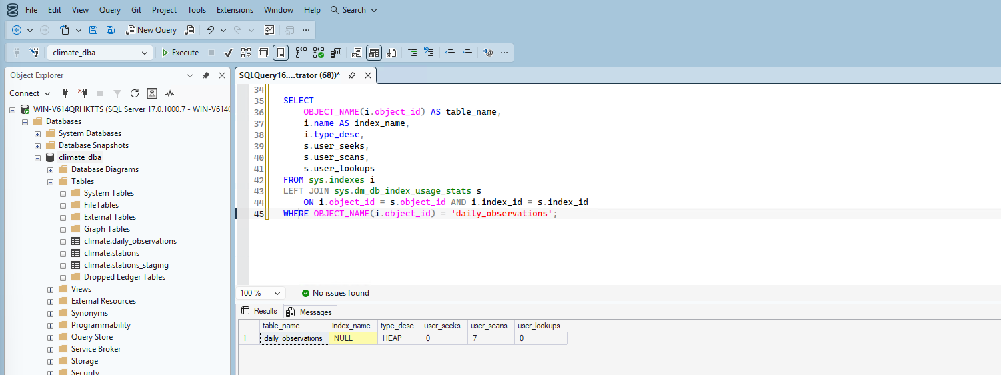The width and height of the screenshot is (1001, 375).
Task: Click the chart icon beside redo dropdown
Action: [269, 30]
